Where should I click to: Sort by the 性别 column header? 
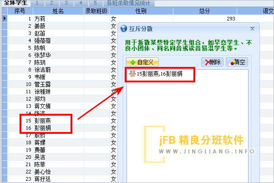pos(141,11)
